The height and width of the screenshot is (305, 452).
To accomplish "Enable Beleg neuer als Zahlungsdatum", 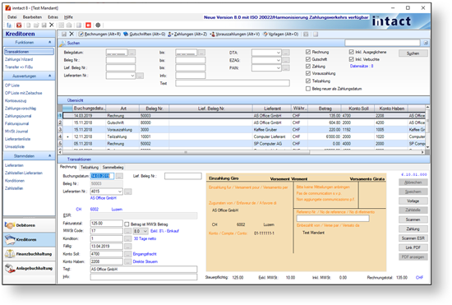I will point(308,89).
